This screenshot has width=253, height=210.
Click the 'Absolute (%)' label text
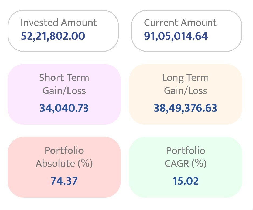coord(64,163)
